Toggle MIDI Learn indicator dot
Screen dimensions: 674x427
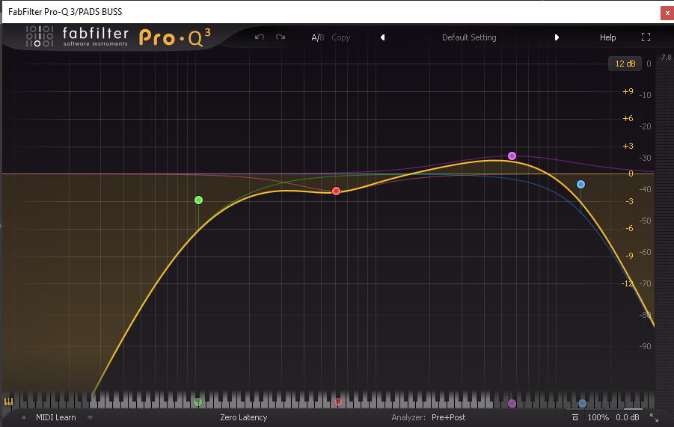click(24, 417)
